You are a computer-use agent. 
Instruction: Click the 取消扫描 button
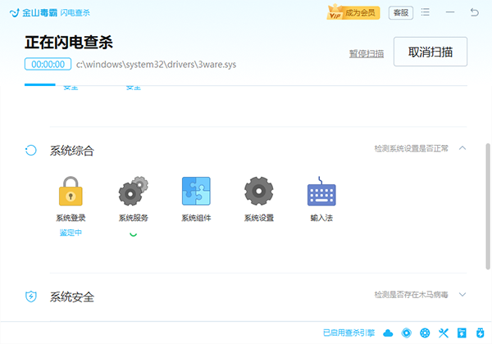click(x=430, y=52)
